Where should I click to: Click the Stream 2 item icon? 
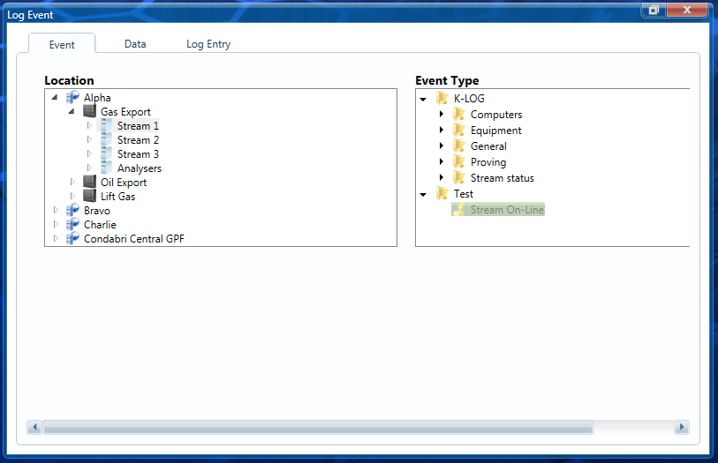tap(106, 139)
